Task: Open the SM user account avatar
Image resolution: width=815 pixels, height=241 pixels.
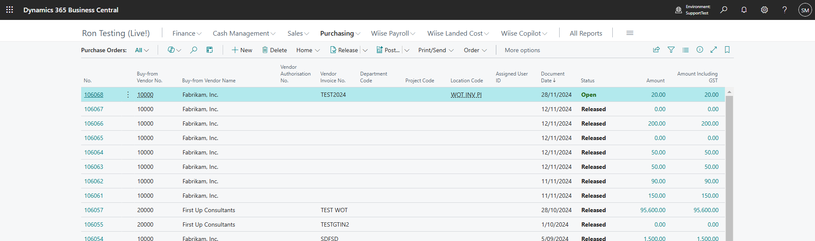Action: (x=805, y=10)
